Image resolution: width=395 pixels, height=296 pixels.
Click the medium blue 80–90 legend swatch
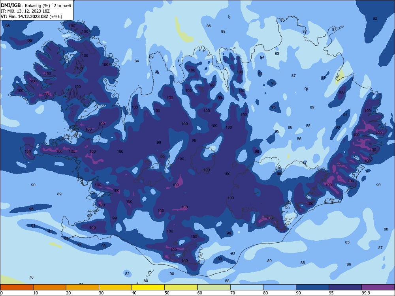(279, 287)
